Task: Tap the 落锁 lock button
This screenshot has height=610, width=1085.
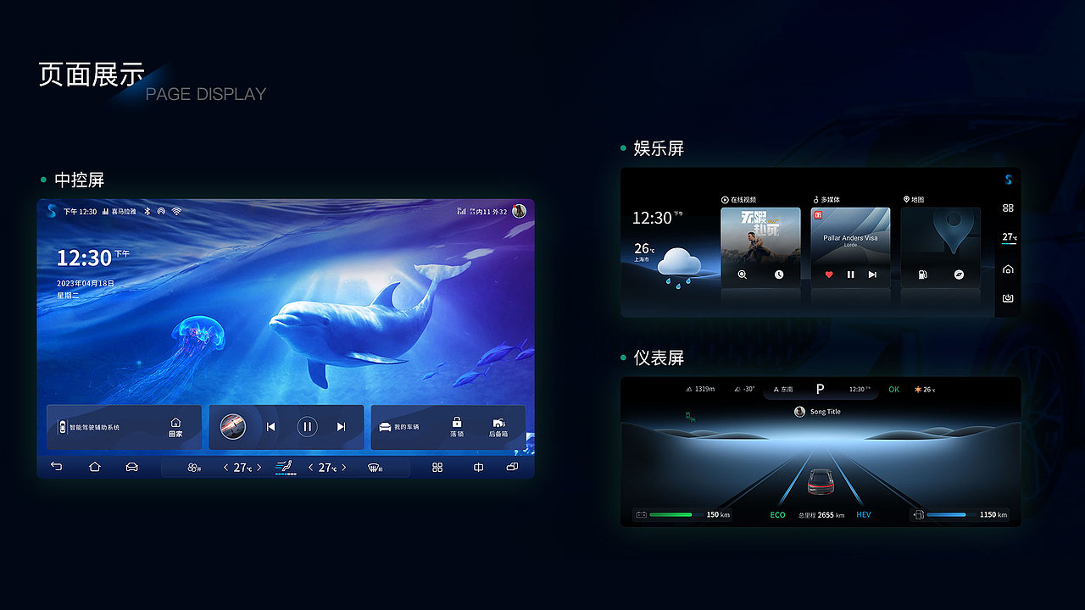Action: pyautogui.click(x=457, y=427)
